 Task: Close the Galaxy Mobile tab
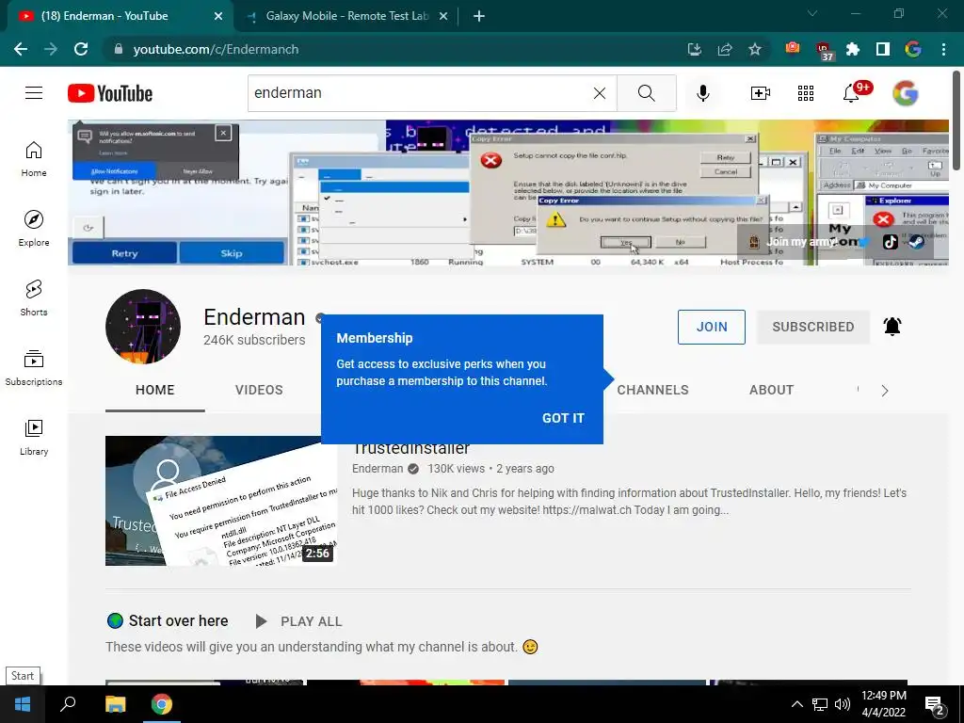(x=443, y=17)
